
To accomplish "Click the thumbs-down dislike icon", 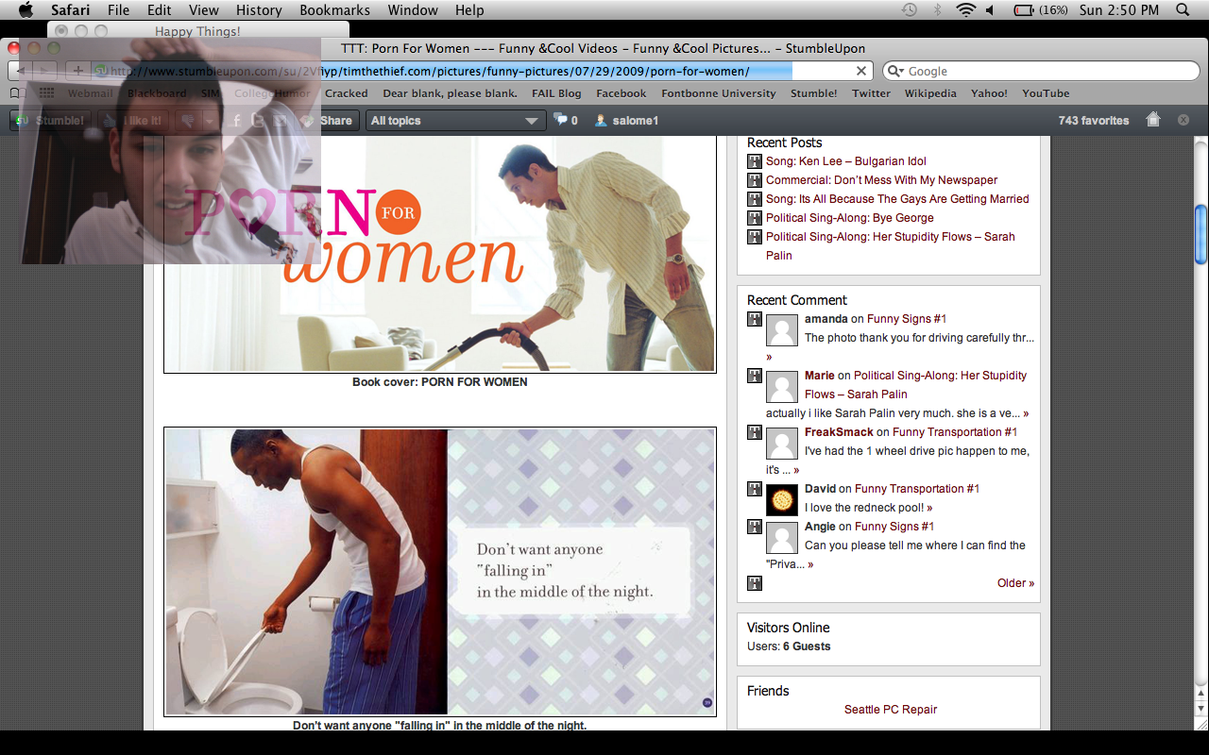I will pyautogui.click(x=188, y=121).
